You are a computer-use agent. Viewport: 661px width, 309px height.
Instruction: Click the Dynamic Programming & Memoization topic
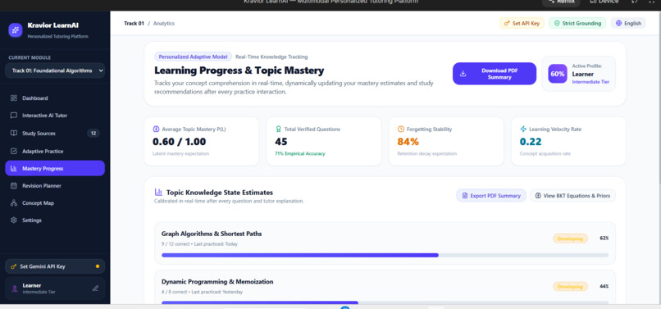217,282
